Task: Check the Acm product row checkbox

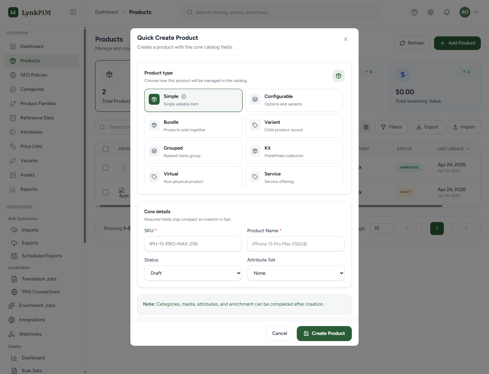Action: pyautogui.click(x=106, y=192)
